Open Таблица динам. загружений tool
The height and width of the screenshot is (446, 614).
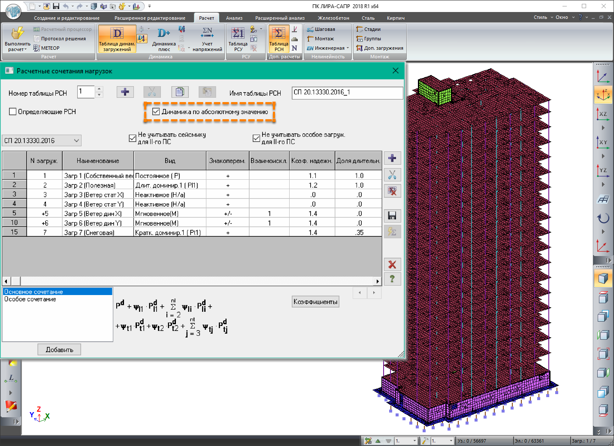coord(117,39)
